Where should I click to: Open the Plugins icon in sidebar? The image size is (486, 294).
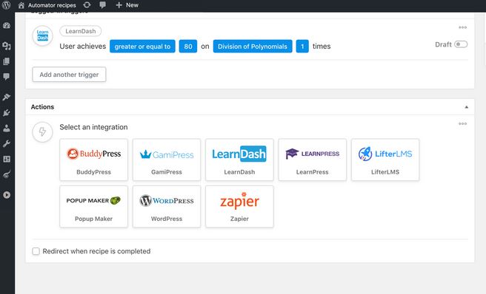(x=7, y=112)
